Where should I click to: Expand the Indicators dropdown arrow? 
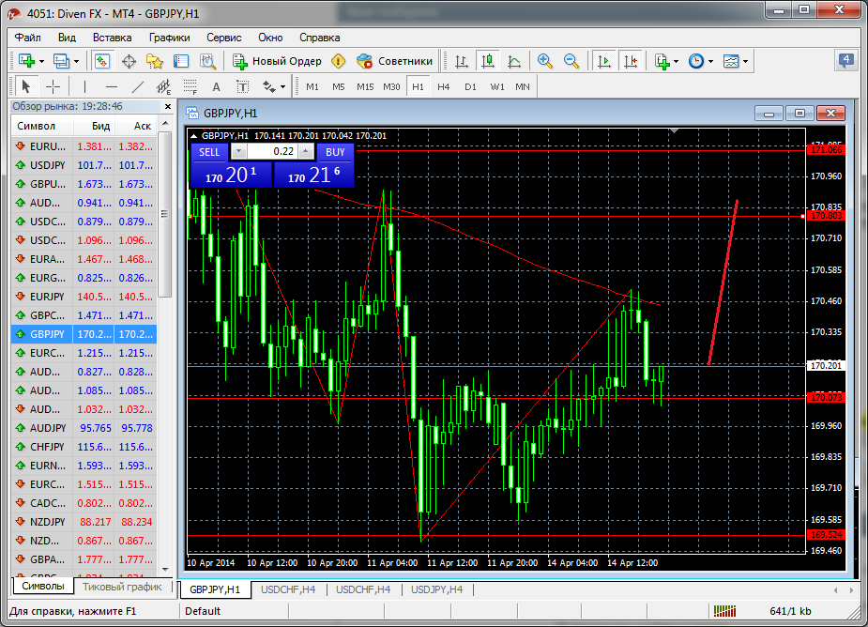pos(676,62)
